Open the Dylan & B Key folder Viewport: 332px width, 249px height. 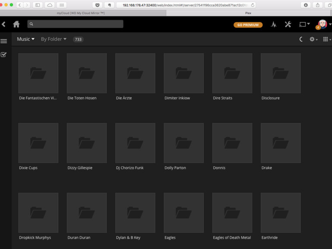(x=135, y=213)
